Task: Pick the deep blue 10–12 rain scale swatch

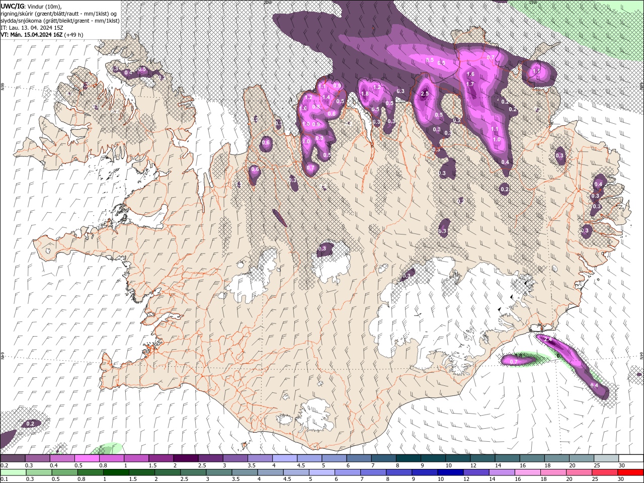Action: (451, 472)
